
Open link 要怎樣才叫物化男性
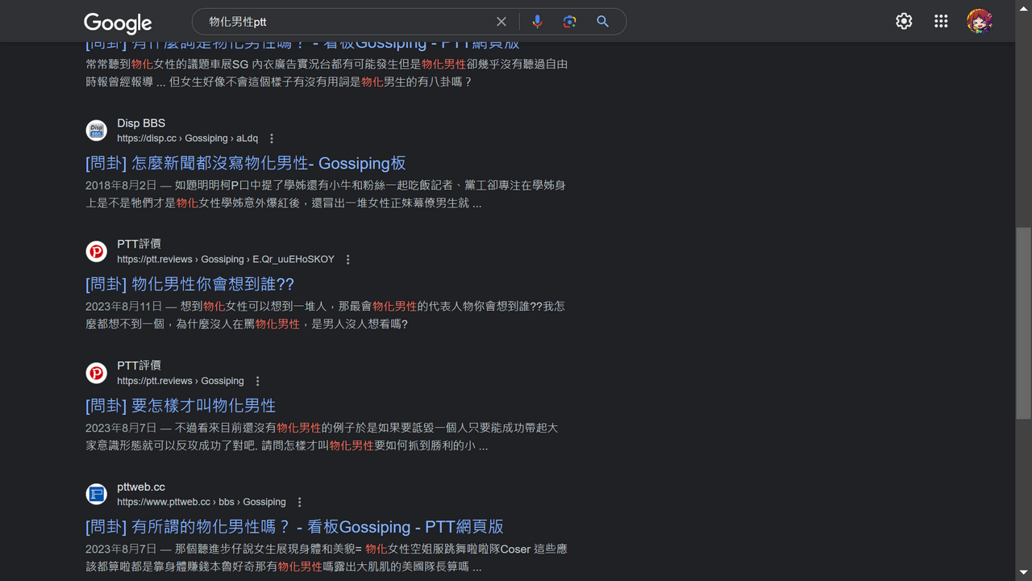pos(181,405)
